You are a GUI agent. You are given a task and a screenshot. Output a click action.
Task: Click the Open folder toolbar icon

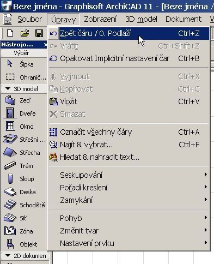pyautogui.click(x=25, y=33)
